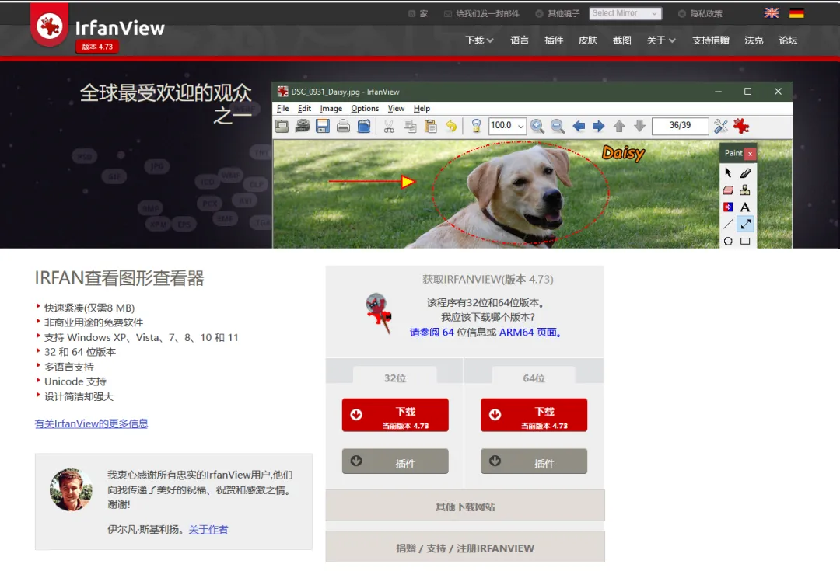Click the Zoom In magnifier icon
This screenshot has height=571, width=840.
click(537, 127)
